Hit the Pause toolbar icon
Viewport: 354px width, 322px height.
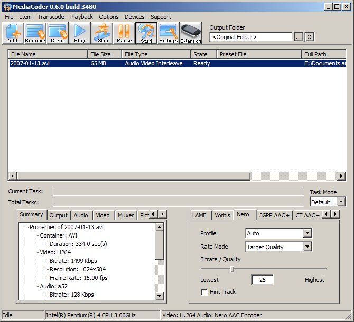(124, 33)
